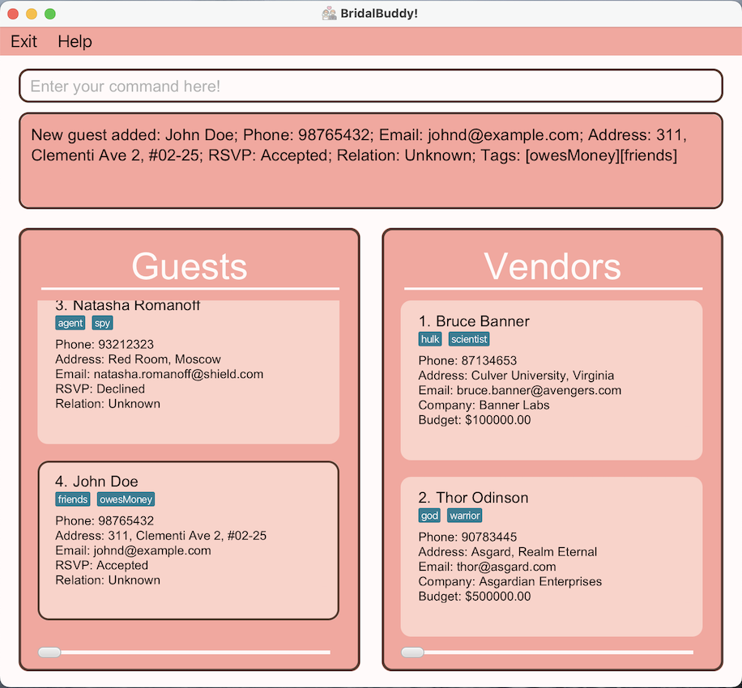Click 'Phone: 87134653' text
Image resolution: width=742 pixels, height=688 pixels.
coord(467,360)
